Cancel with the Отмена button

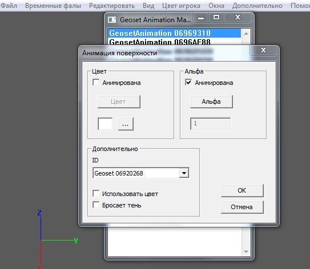pos(242,207)
